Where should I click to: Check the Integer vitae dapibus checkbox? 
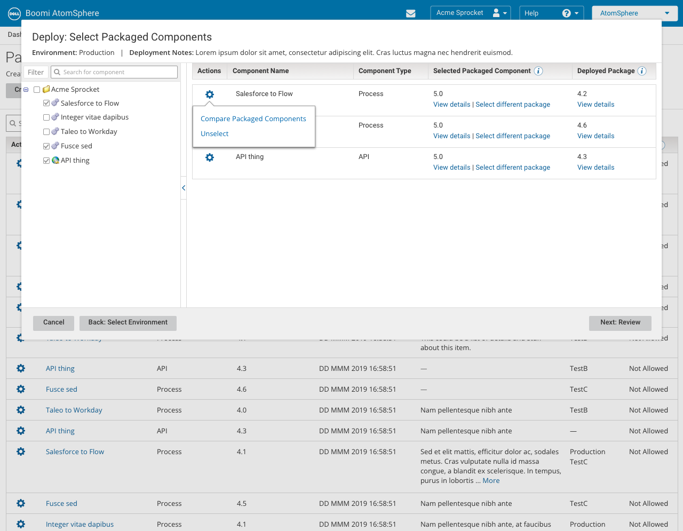(x=46, y=117)
